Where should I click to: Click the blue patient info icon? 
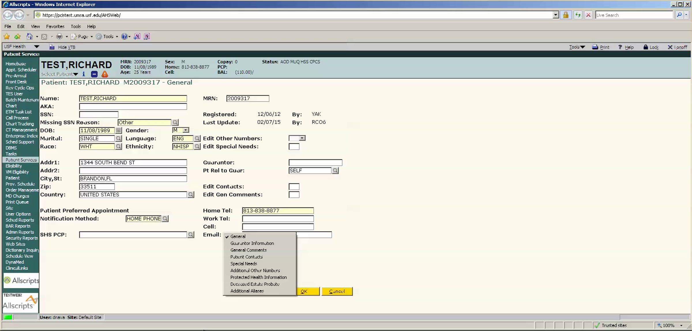[84, 74]
